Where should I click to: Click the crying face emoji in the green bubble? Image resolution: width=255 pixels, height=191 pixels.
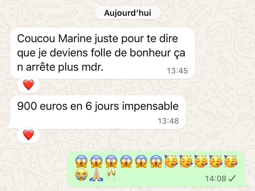click(81, 175)
